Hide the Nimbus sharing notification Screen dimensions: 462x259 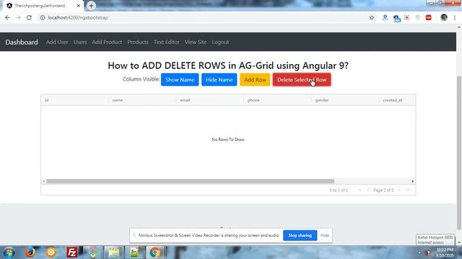click(325, 235)
